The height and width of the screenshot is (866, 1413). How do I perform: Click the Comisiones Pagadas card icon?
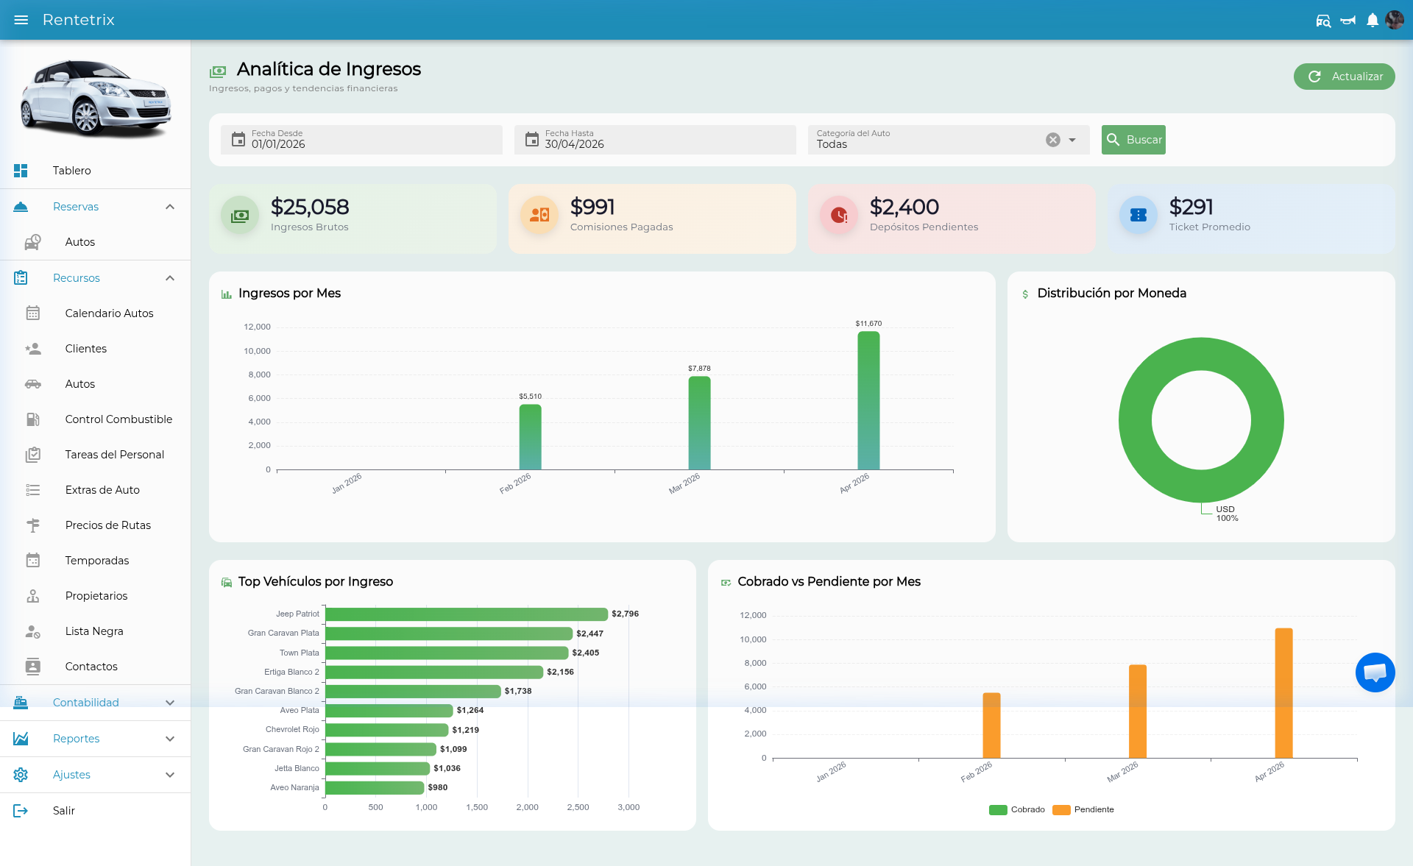(539, 215)
